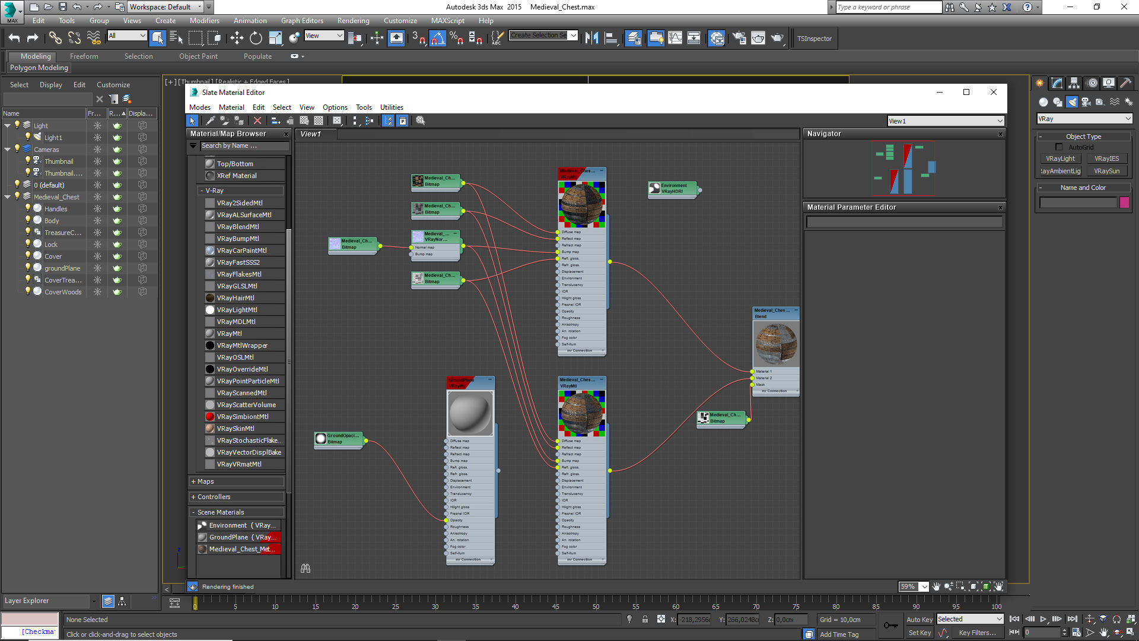Screen dimensions: 1139x641
Task: Click the Select and Link chain icon
Action: (55, 39)
